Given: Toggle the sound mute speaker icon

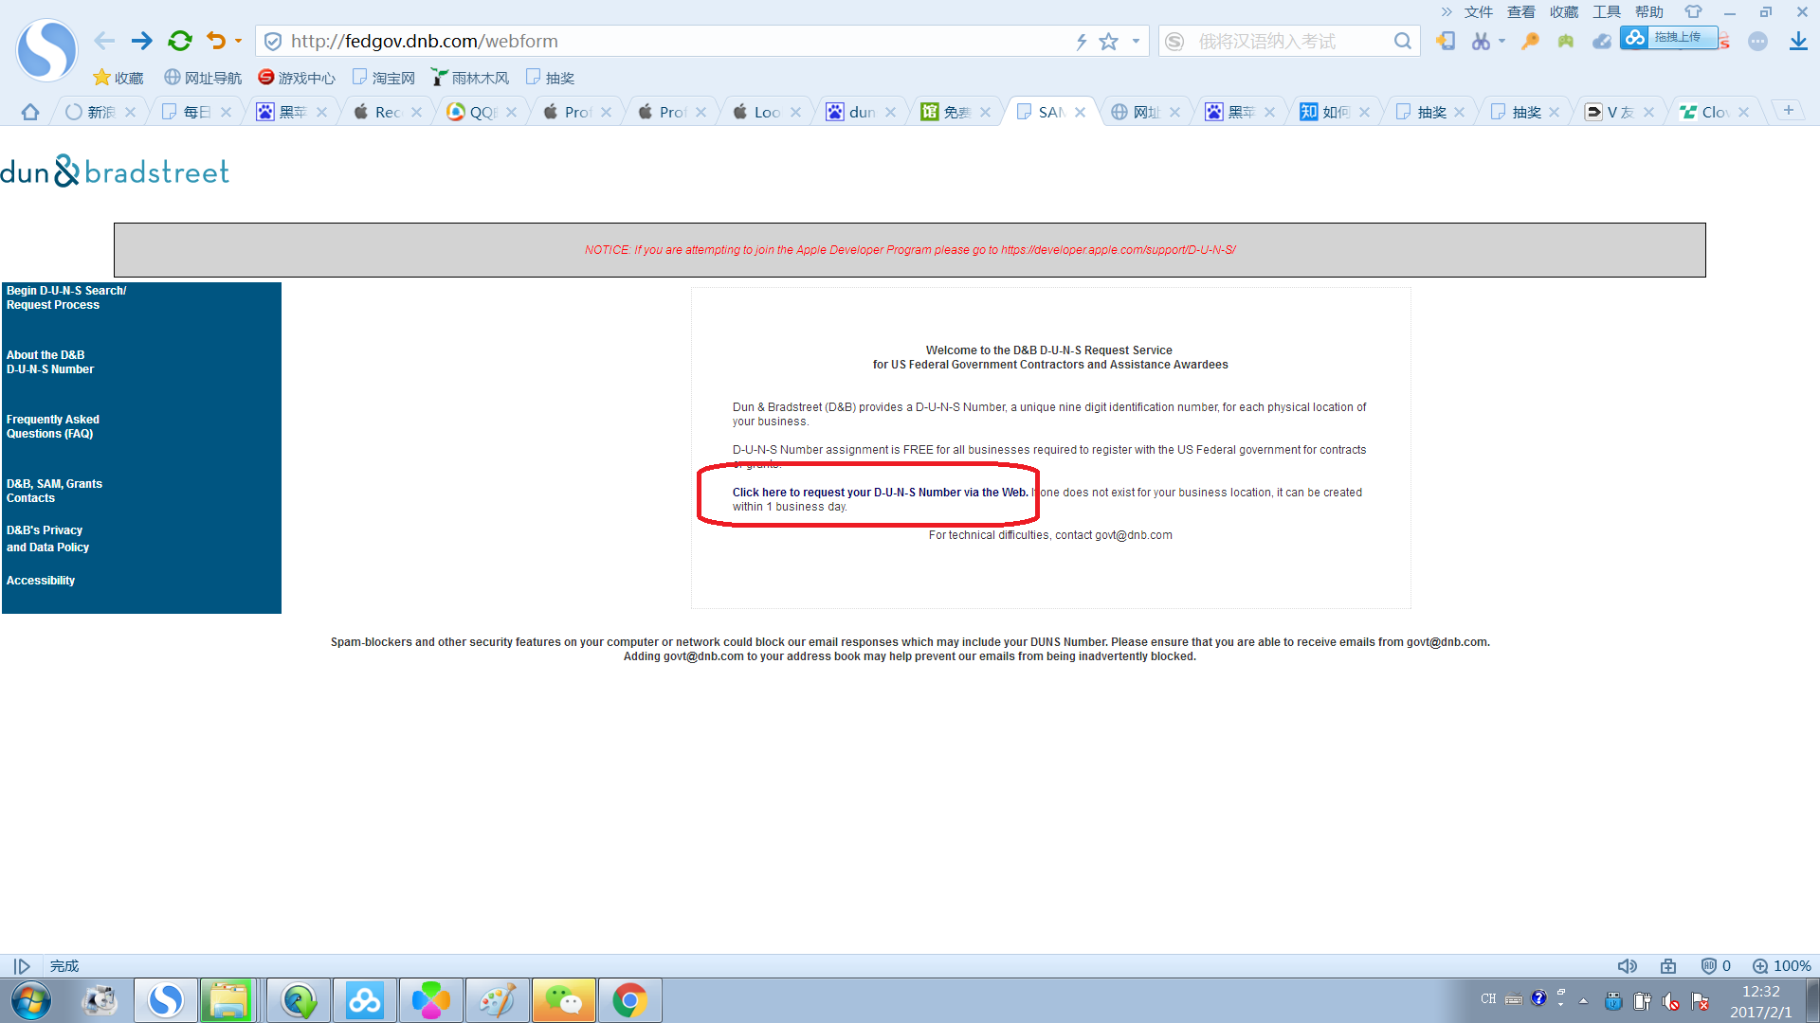Looking at the screenshot, I should [1627, 966].
